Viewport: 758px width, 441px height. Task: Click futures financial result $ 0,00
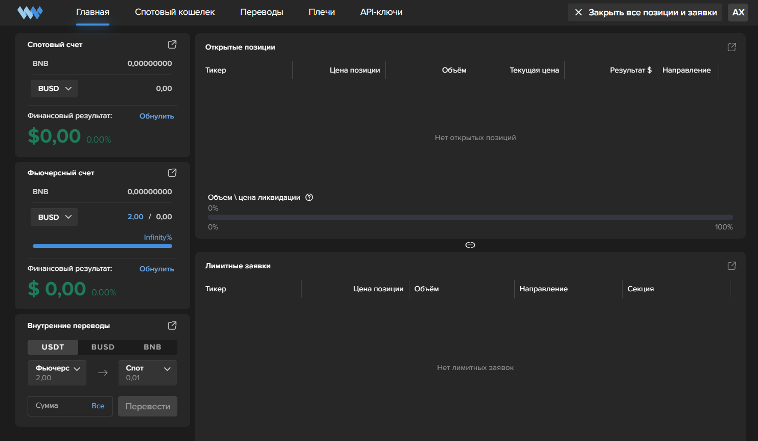coord(57,289)
